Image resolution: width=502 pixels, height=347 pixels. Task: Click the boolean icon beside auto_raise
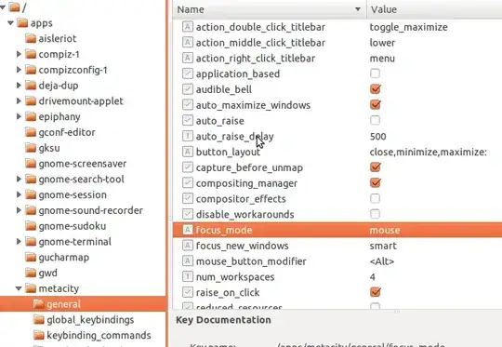pos(188,120)
